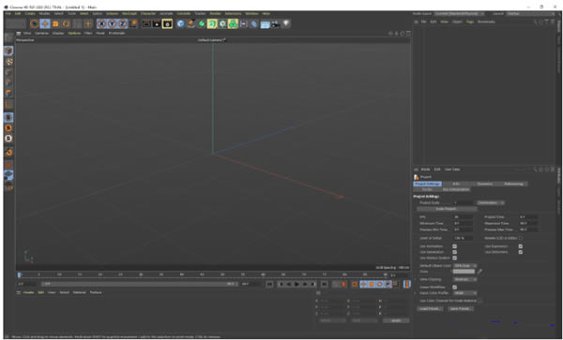This screenshot has width=563, height=340.
Task: Go to end of animation
Action: point(324,284)
